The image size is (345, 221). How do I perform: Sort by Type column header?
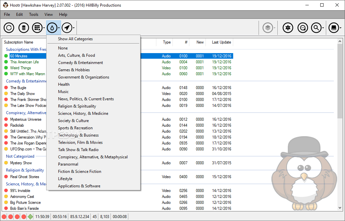point(167,42)
